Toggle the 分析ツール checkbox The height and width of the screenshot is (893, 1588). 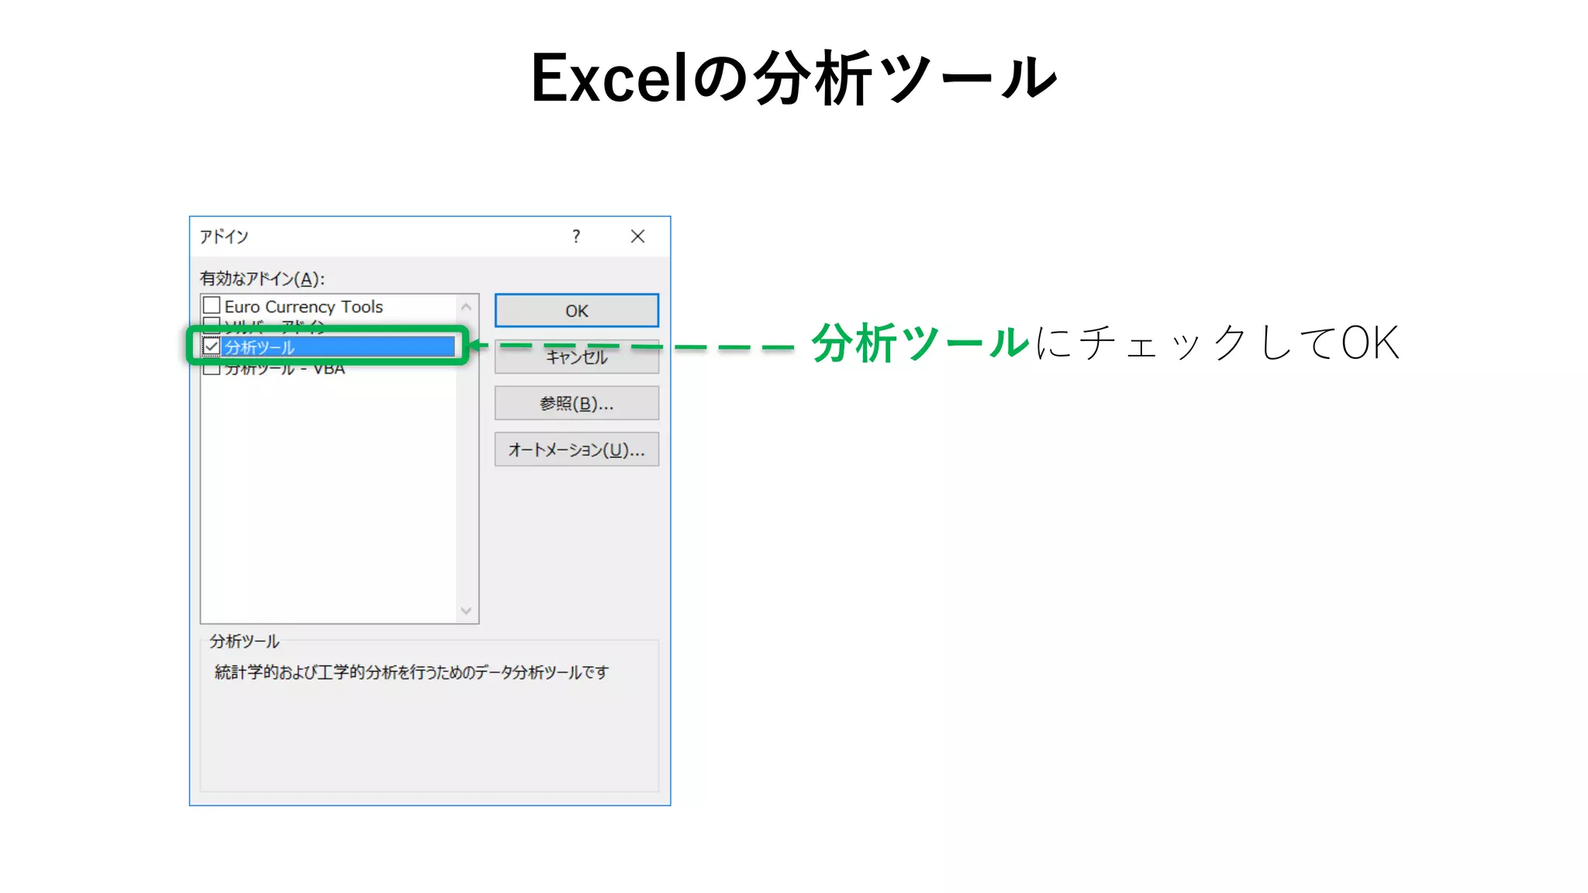(211, 347)
